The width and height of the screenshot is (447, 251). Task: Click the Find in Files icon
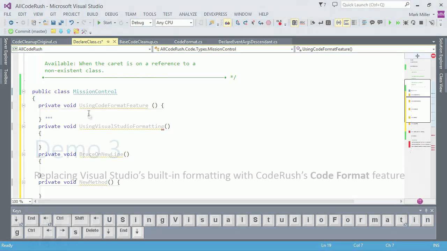point(211,23)
